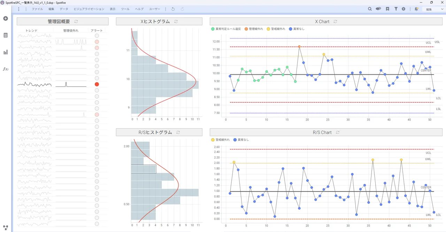Open the f(x) analytics panel
Viewport: 446px width, 232px height.
coord(6,69)
